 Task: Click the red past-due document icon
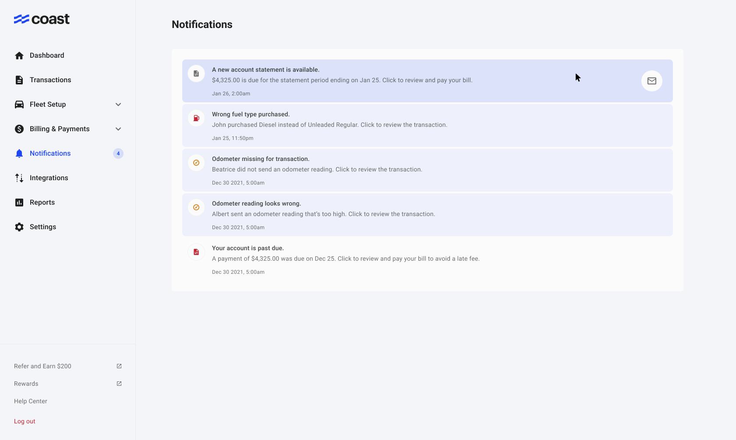coord(196,251)
